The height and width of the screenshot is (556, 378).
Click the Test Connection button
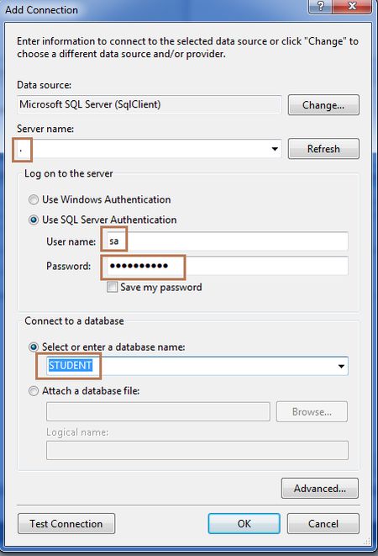[66, 523]
